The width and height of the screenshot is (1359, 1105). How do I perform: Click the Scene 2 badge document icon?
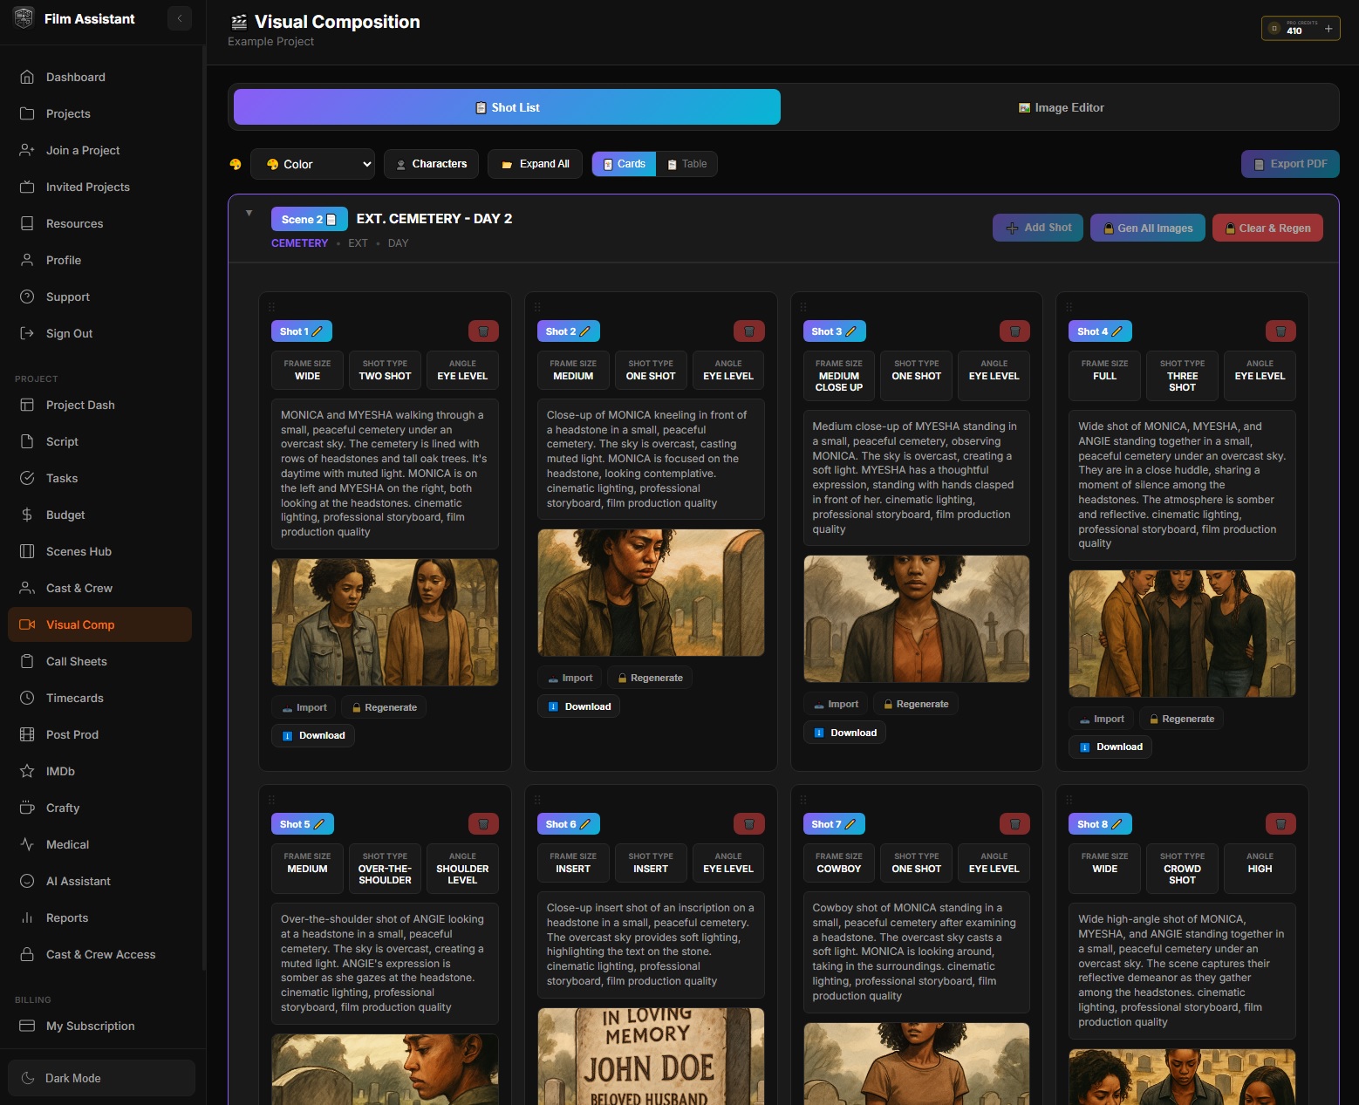coord(331,220)
